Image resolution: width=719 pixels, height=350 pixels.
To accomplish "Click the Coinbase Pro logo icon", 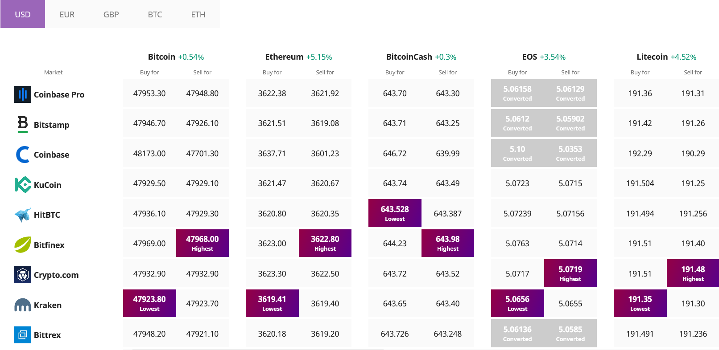I will coord(23,94).
